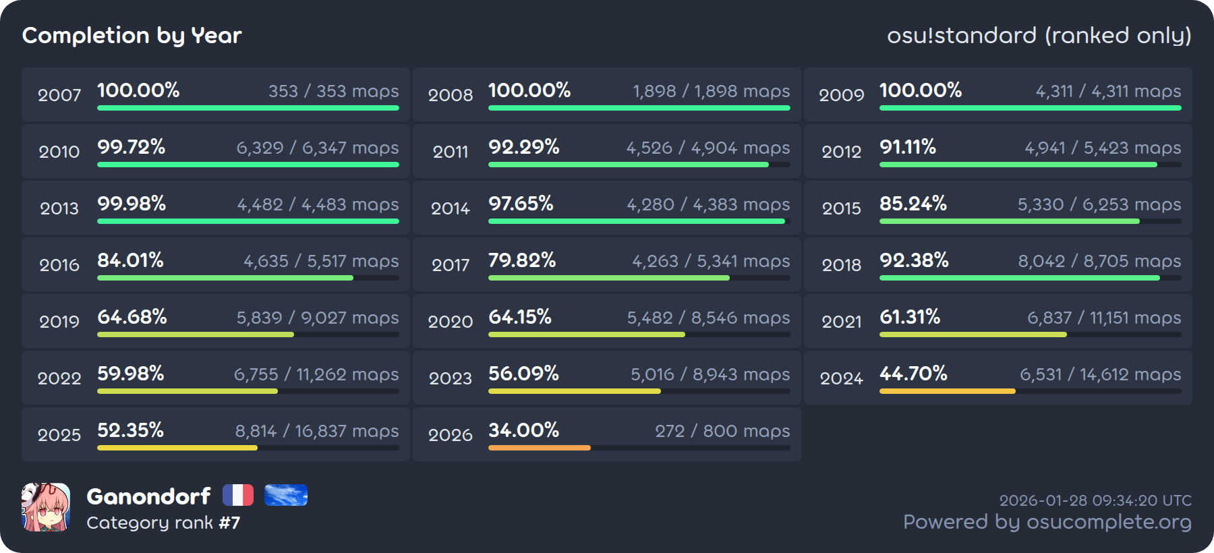This screenshot has width=1214, height=553.
Task: Click the Ganondorf avatar image
Action: tap(46, 507)
